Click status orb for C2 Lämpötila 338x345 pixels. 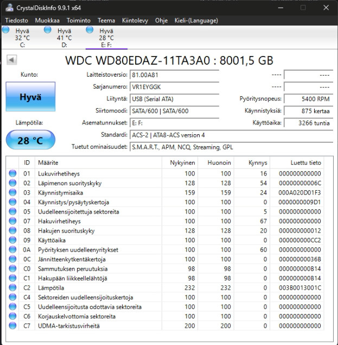click(12, 287)
